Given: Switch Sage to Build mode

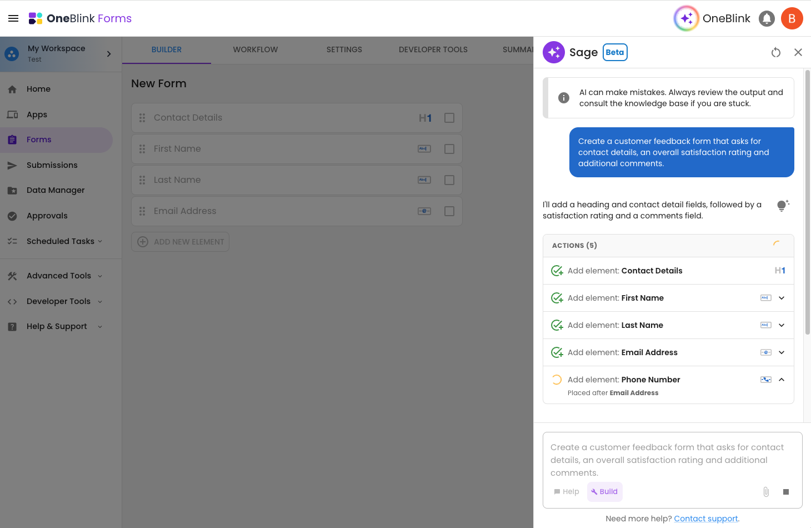Looking at the screenshot, I should 605,492.
